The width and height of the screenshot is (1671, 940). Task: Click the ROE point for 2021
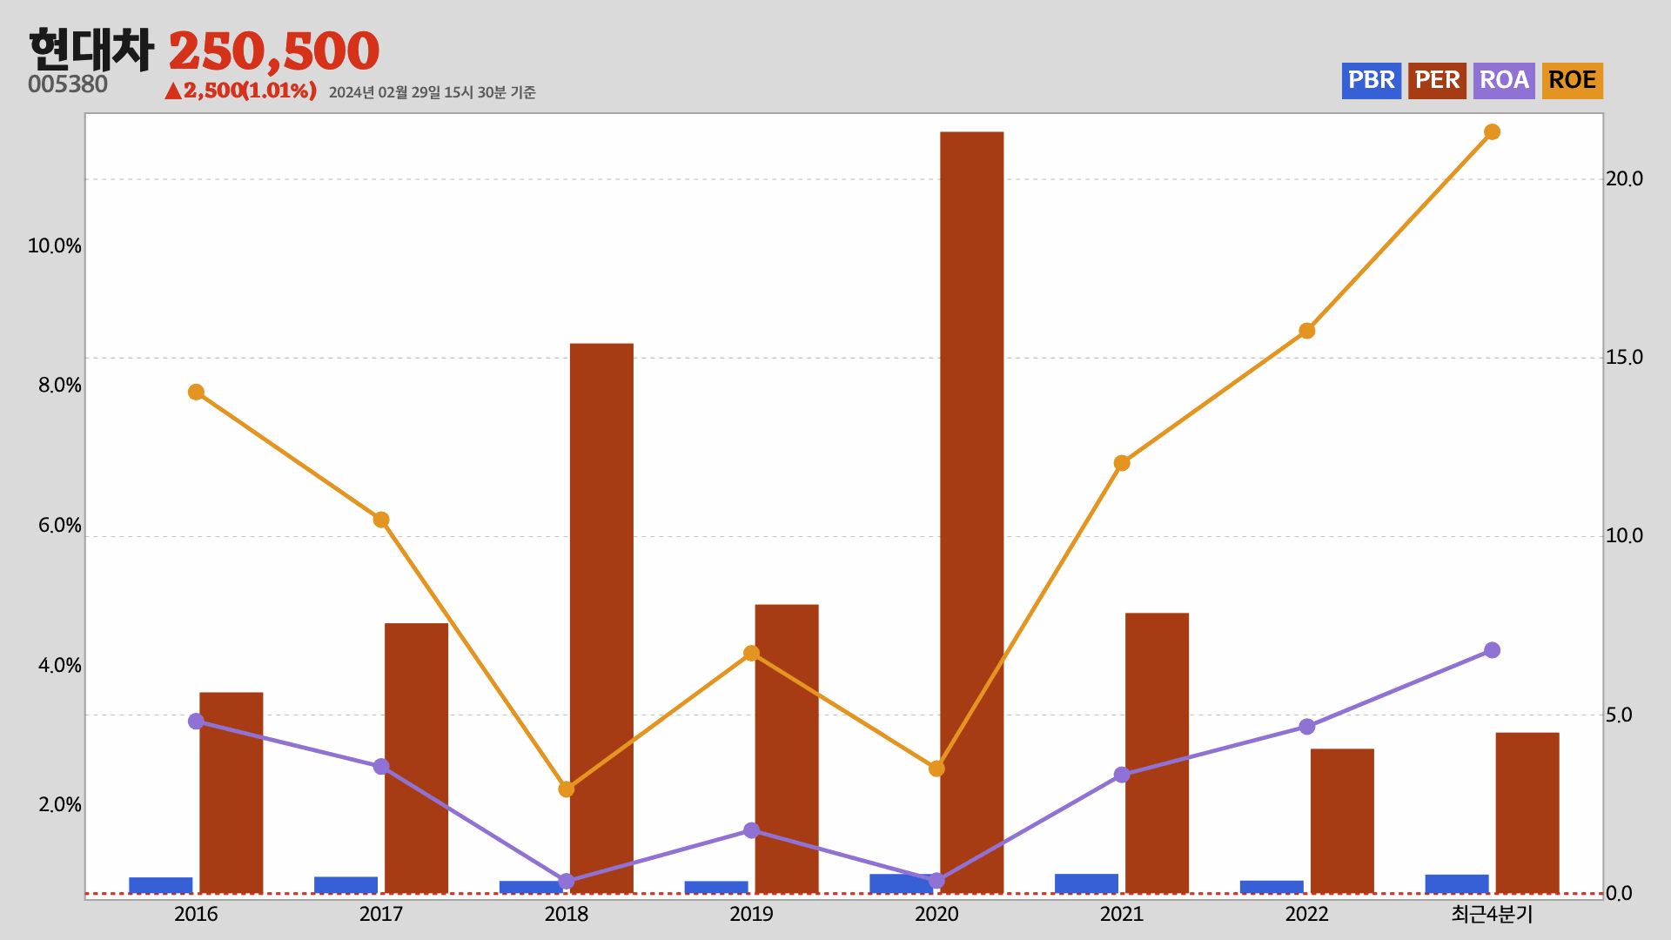coord(1122,463)
